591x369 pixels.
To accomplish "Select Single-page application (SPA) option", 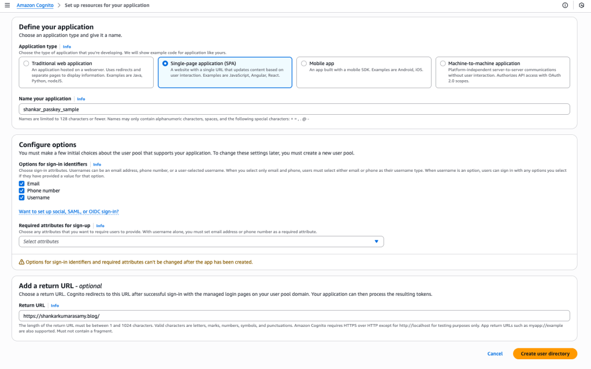I will click(x=165, y=63).
